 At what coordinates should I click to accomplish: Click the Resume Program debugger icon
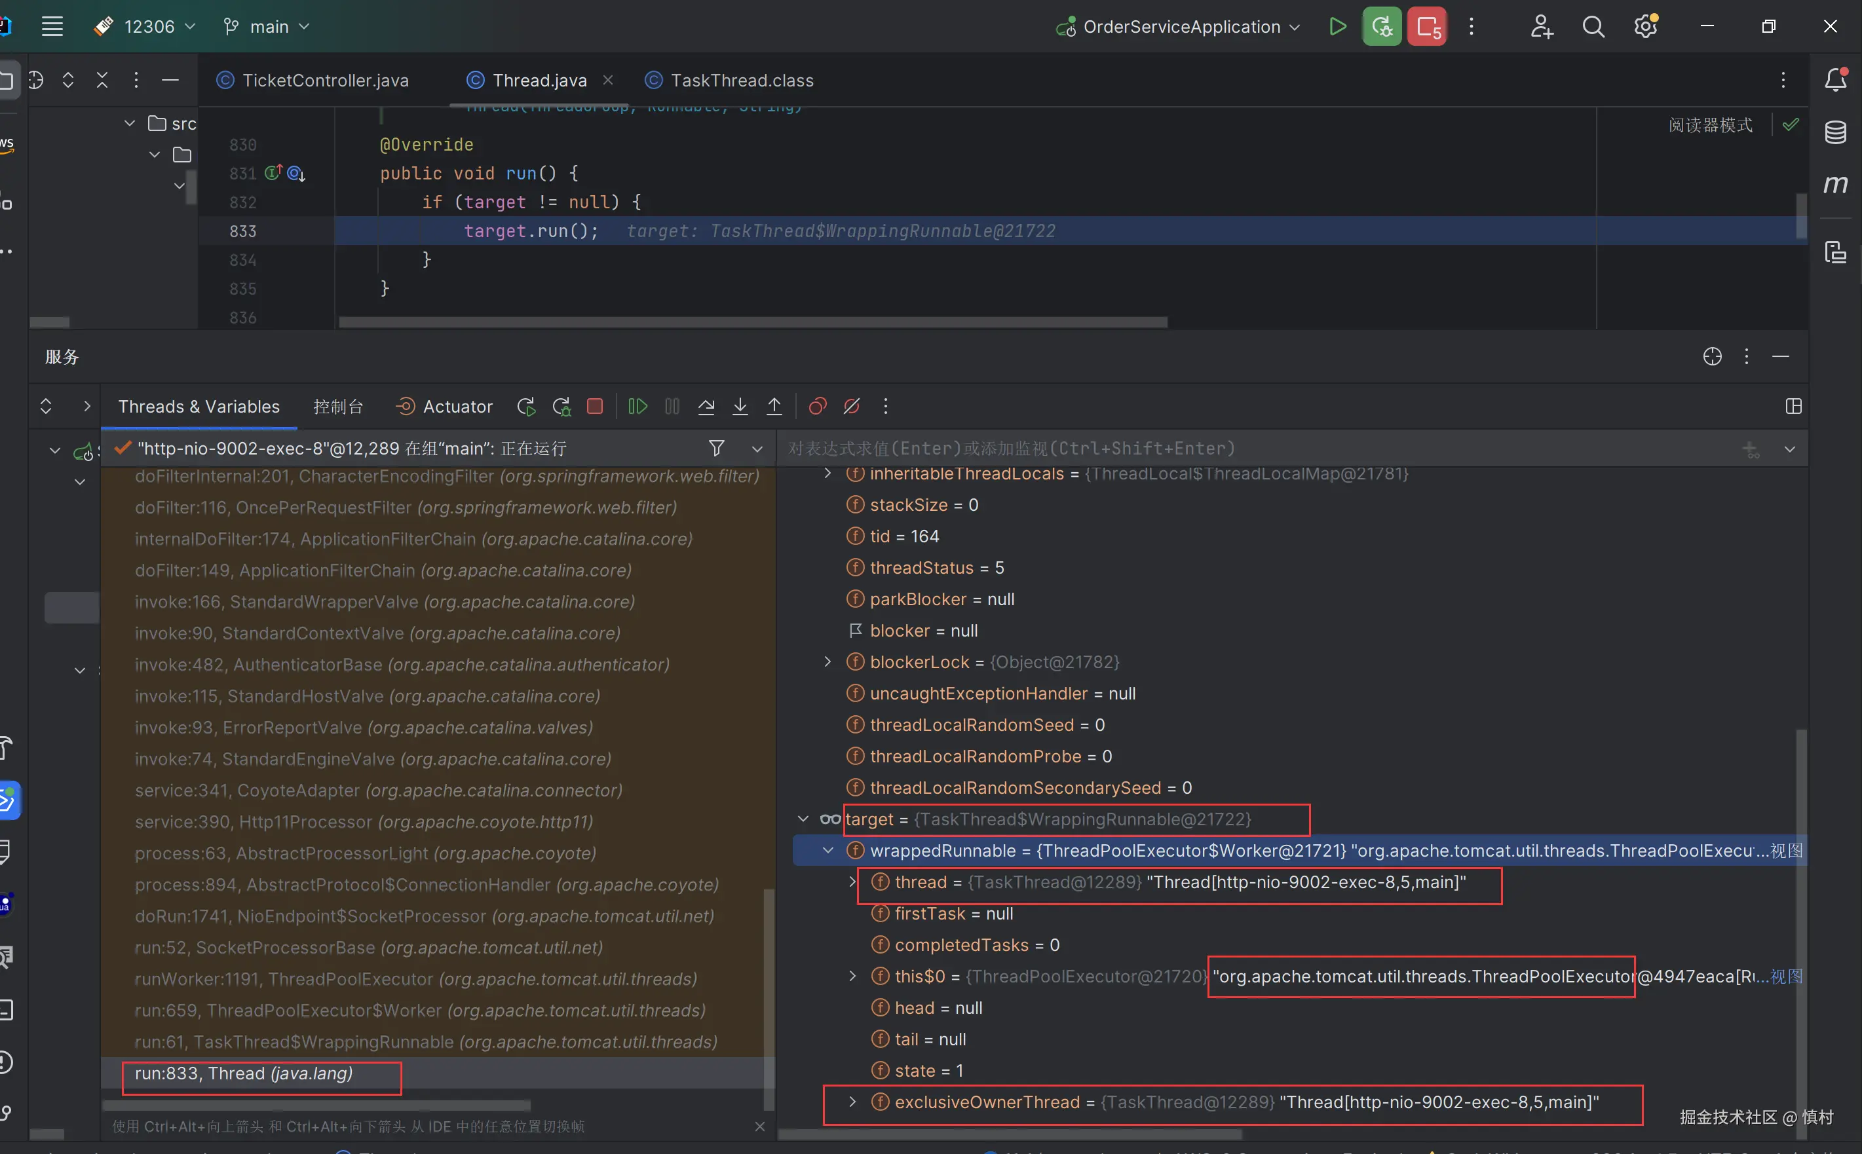coord(637,406)
